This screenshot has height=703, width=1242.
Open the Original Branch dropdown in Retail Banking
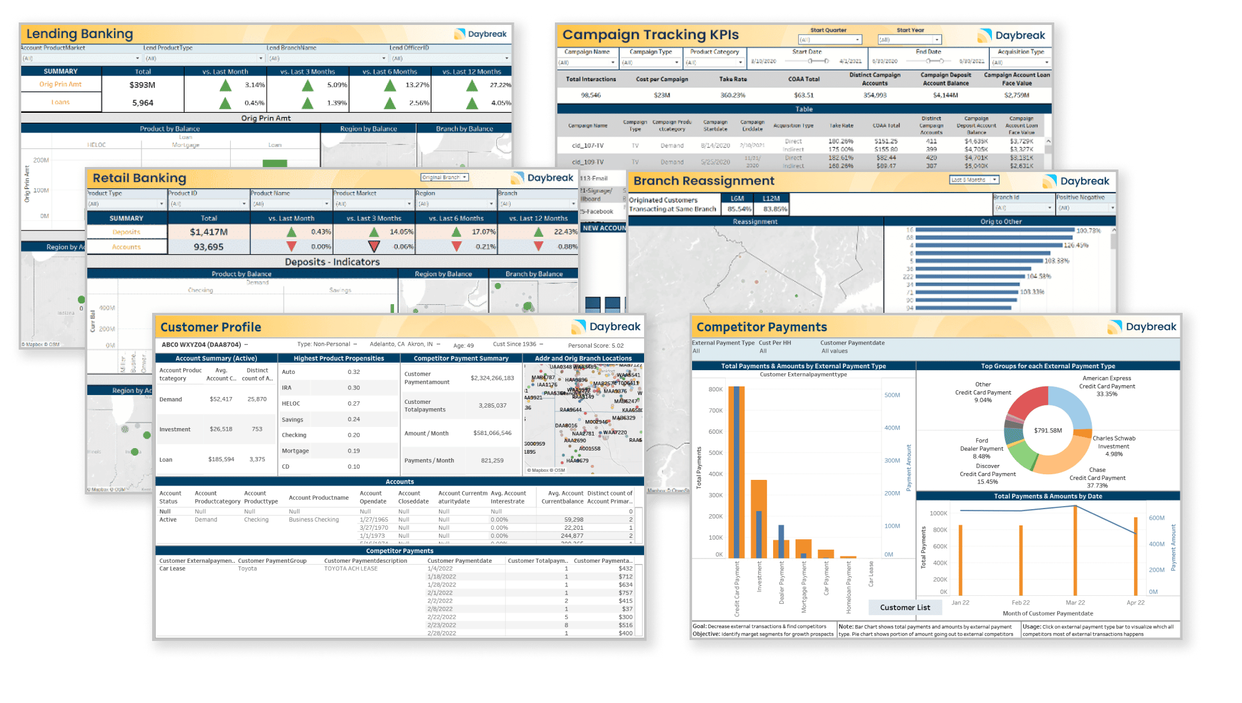445,178
